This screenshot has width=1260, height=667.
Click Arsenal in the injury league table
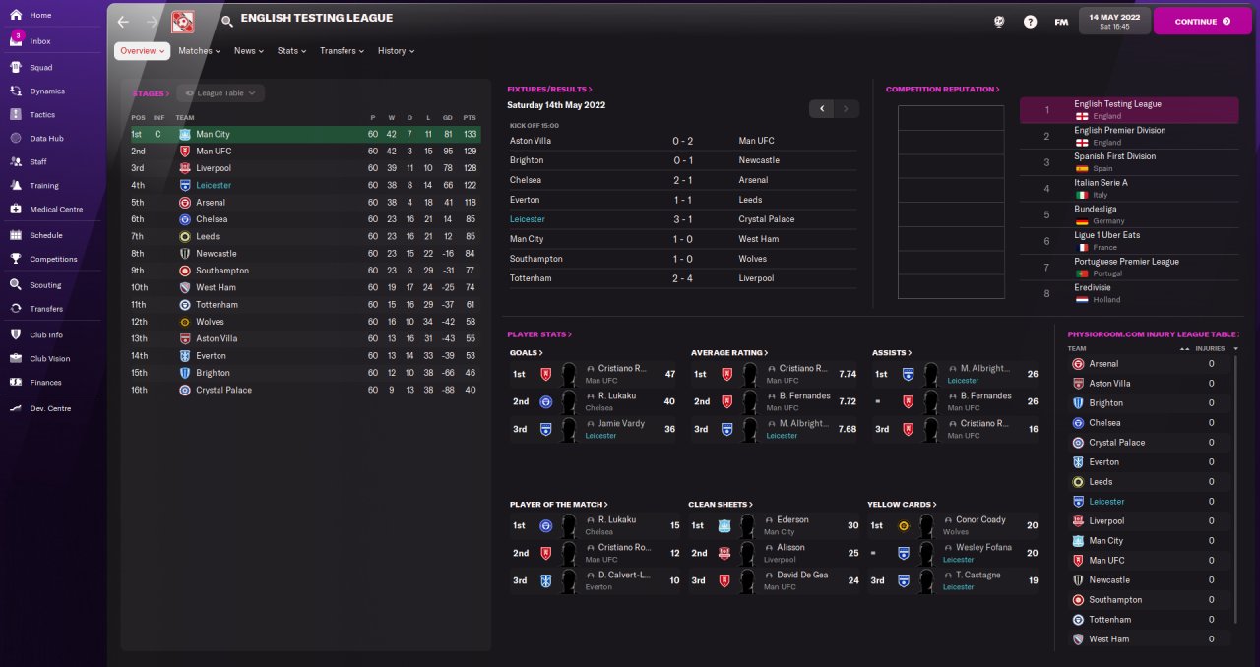coord(1103,364)
